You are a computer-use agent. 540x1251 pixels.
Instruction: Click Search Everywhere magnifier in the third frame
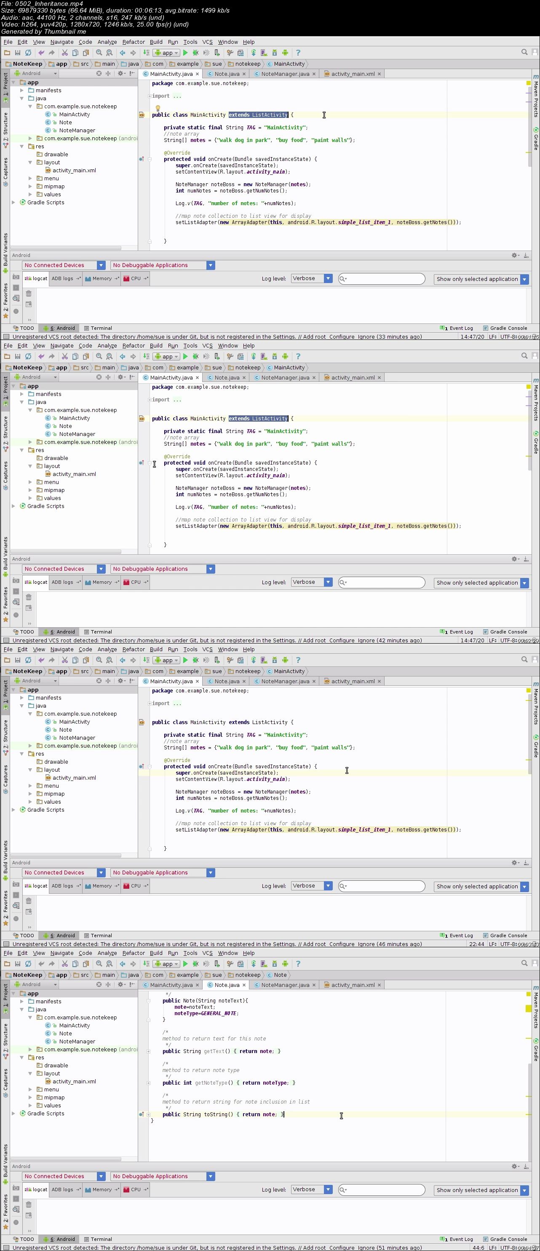coord(524,659)
